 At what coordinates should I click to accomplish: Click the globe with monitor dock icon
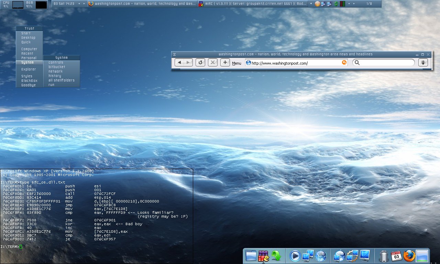point(339,256)
